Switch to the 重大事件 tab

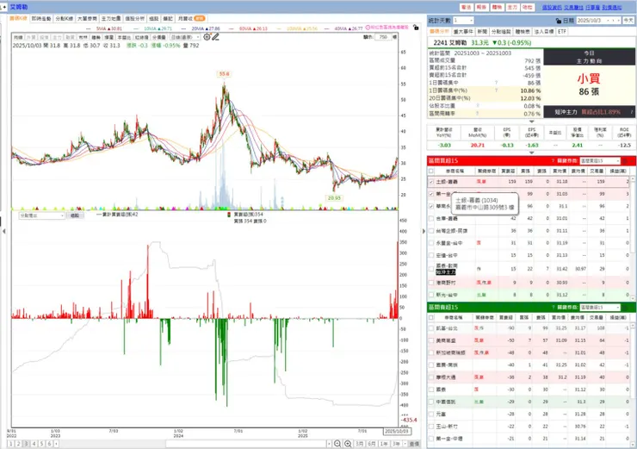point(463,32)
